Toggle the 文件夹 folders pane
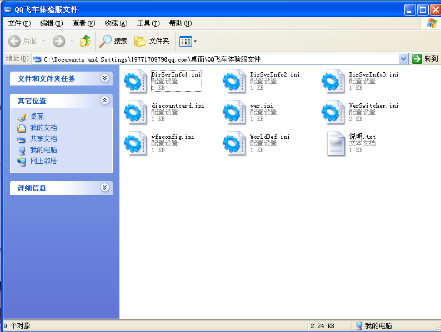441x332 pixels. click(152, 41)
